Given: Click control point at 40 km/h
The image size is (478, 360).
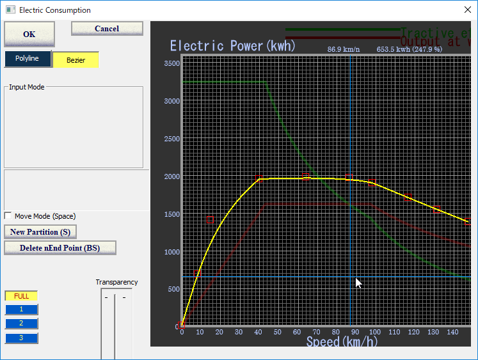Looking at the screenshot, I should (x=259, y=178).
